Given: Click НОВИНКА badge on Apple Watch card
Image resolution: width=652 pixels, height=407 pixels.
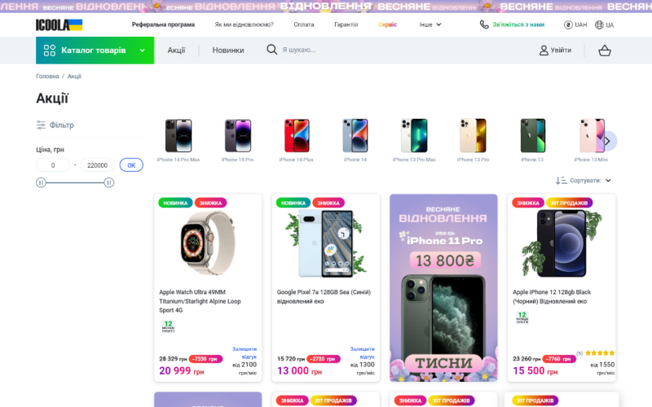Looking at the screenshot, I should click(175, 203).
